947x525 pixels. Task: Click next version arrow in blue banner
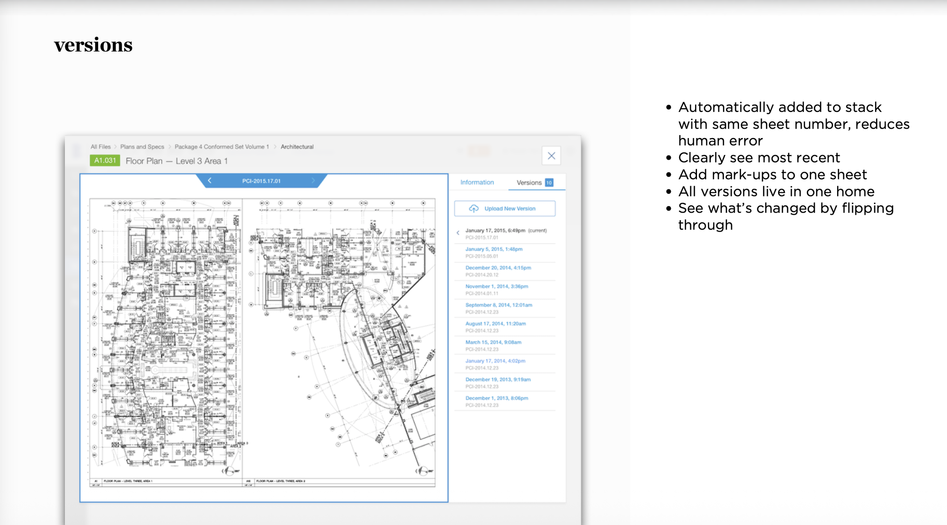[x=313, y=181]
